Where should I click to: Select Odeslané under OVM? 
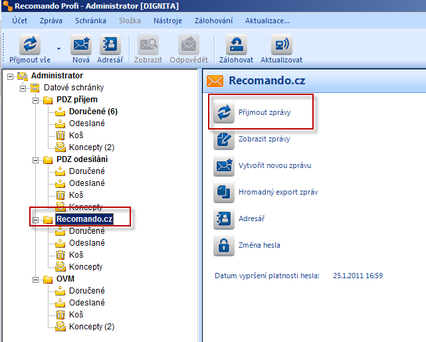click(x=87, y=302)
